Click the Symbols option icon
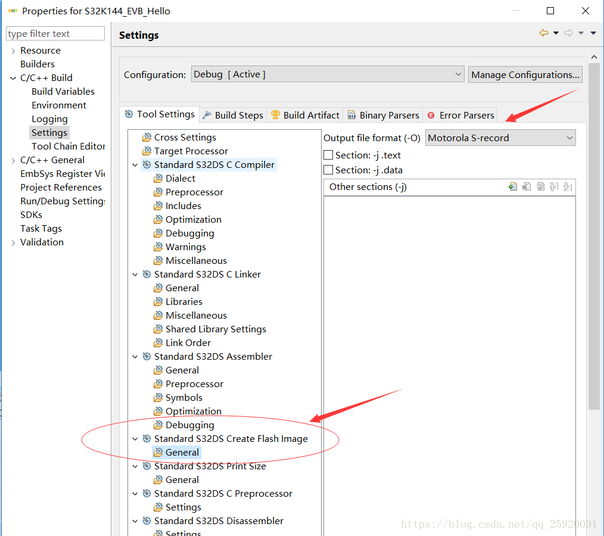This screenshot has width=604, height=536. [158, 398]
